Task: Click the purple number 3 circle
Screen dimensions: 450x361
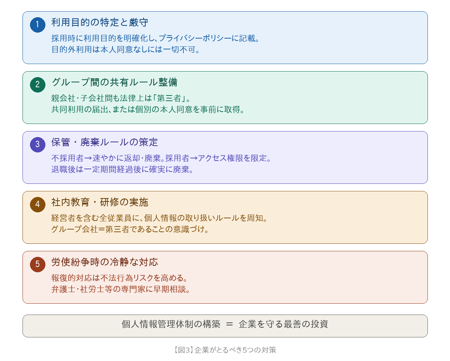Action: [x=37, y=145]
